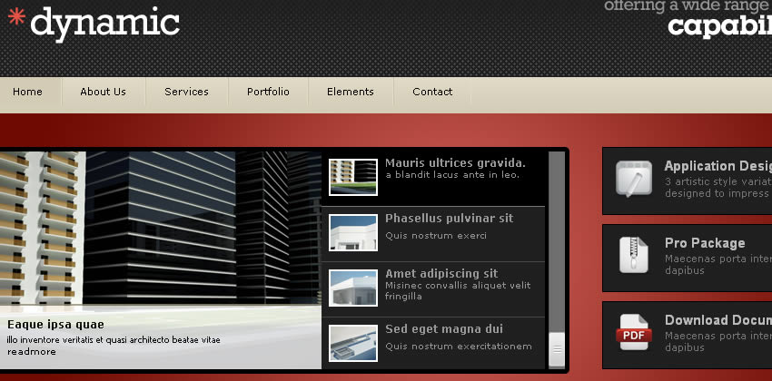Select the Phasellus pulvinar sit thumbnail
Screen dimensions: 772x381
353,233
